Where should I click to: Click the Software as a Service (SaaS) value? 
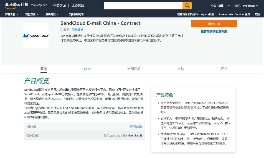pos(123,136)
